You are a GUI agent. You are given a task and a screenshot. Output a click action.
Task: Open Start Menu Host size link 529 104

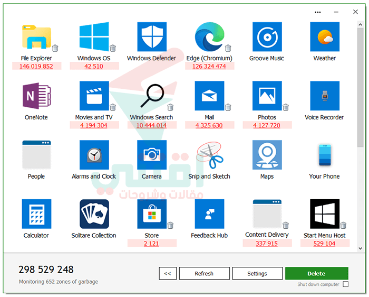point(324,244)
